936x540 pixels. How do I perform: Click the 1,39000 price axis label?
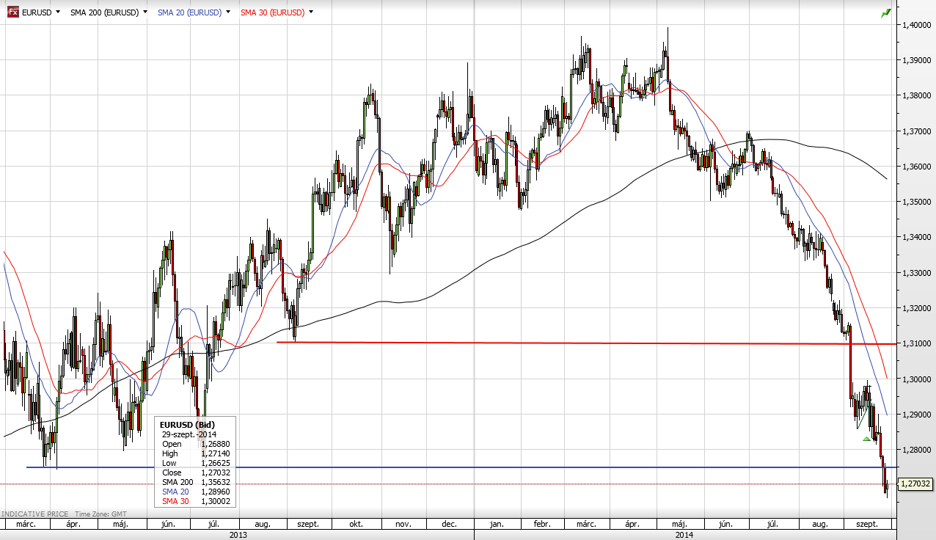click(x=917, y=59)
